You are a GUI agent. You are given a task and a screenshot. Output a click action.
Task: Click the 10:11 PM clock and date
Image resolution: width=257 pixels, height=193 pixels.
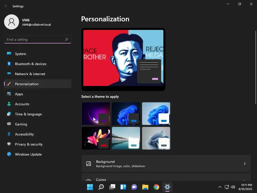[x=245, y=187]
